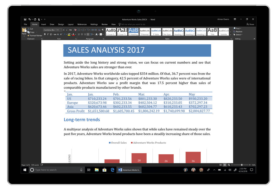Click the Touch/Mouse mode icon

(x=39, y=19)
